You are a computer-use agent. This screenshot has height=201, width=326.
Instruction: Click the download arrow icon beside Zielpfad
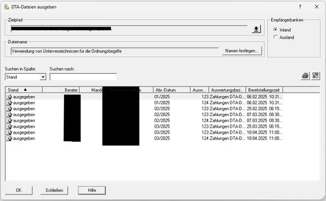(x=256, y=29)
